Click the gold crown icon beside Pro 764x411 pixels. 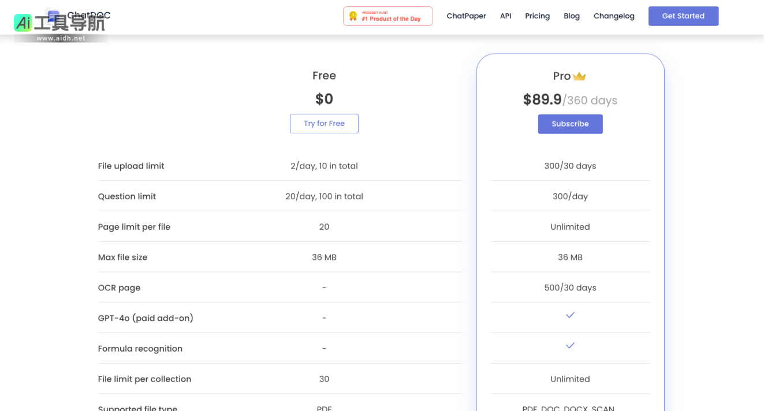(579, 76)
